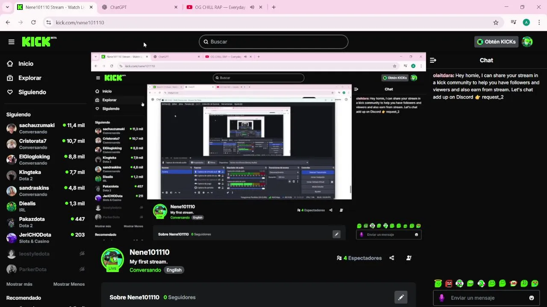The image size is (547, 307).
Task: Click the live stream video player
Action: pyautogui.click(x=259, y=147)
